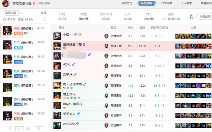
Task: Click the 峡谷之巅 server label
Action: click(44, 3)
